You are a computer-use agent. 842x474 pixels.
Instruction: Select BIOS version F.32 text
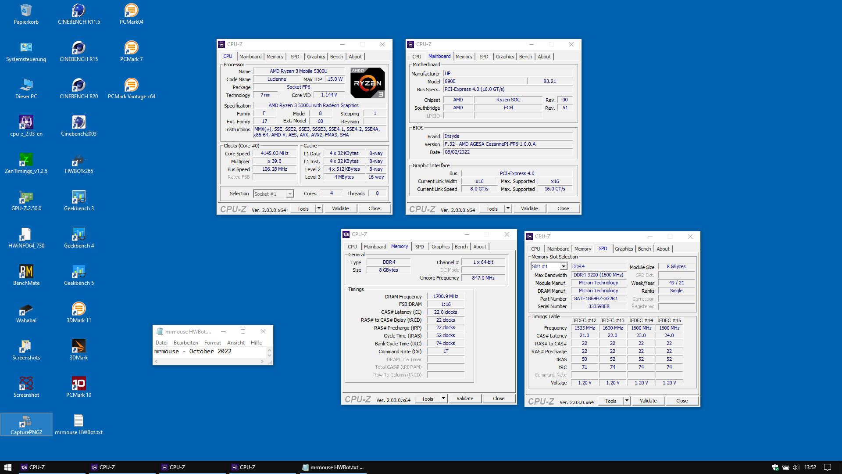tap(508, 144)
